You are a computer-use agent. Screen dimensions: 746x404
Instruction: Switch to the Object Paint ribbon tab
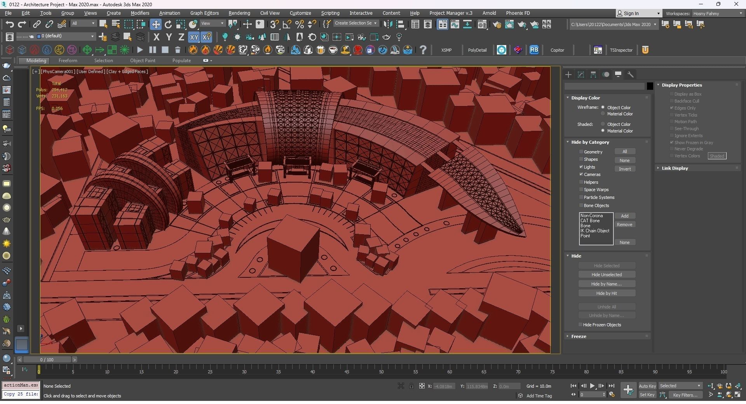[143, 61]
